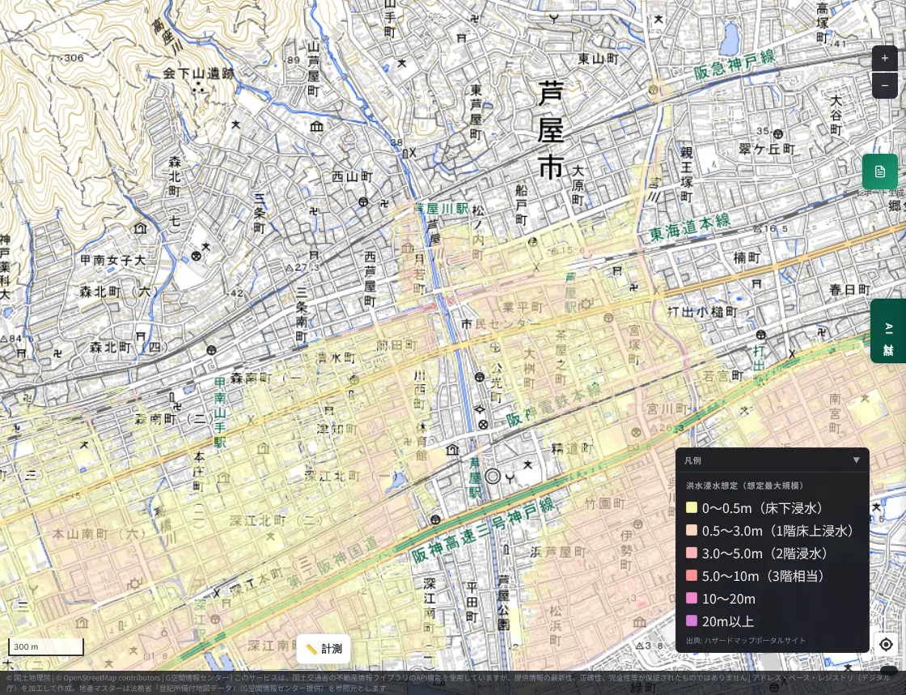The height and width of the screenshot is (695, 906).
Task: Select legend text 3.0〜5.0m（2階浸水）
Action: tap(765, 553)
